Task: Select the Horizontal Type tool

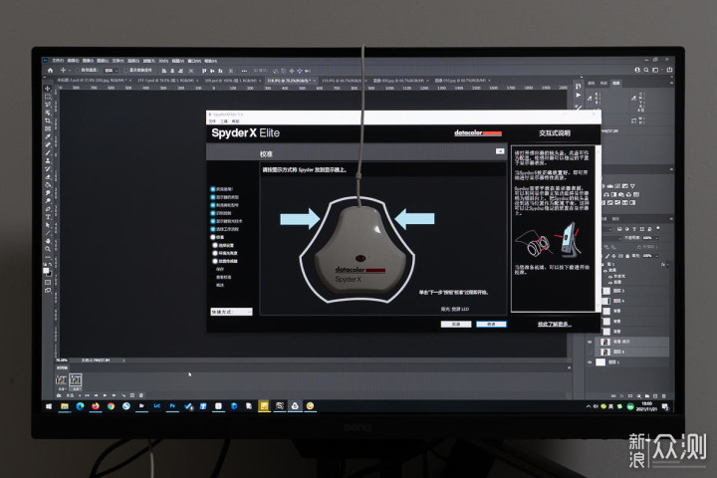Action: (48, 216)
